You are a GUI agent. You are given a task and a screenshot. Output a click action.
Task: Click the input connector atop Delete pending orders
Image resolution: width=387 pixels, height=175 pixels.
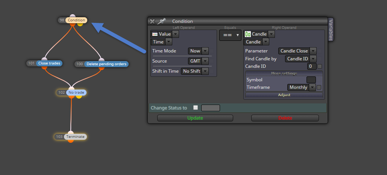102,60
